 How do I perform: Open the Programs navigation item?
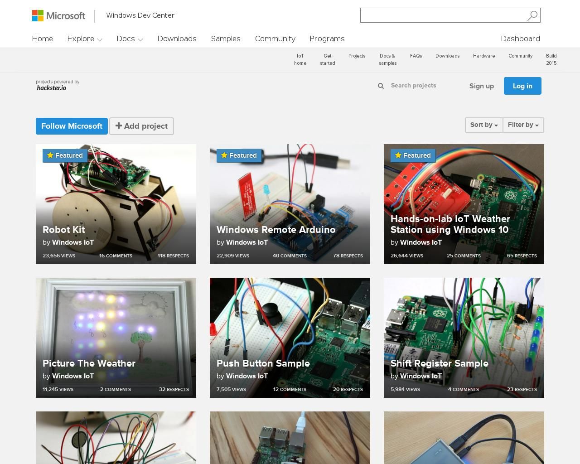(327, 39)
